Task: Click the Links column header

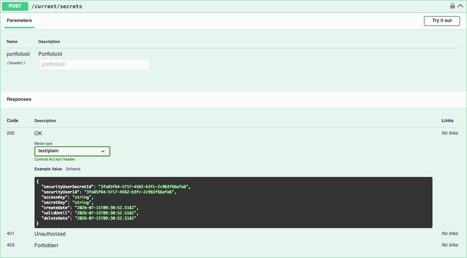Action: coord(448,120)
